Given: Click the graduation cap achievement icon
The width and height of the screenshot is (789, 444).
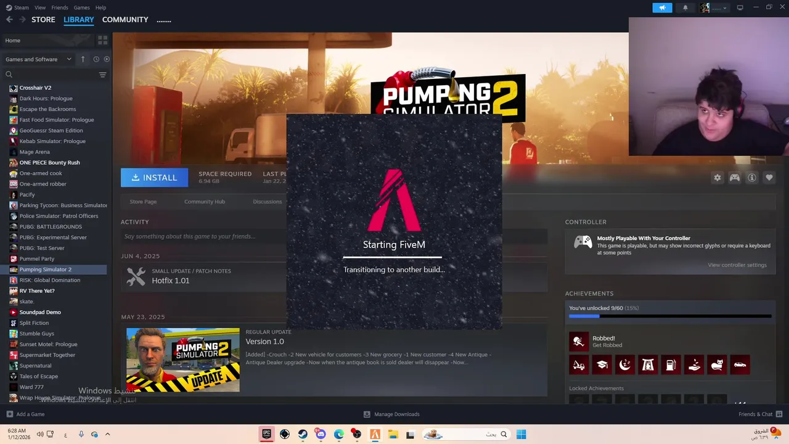Looking at the screenshot, I should click(602, 365).
